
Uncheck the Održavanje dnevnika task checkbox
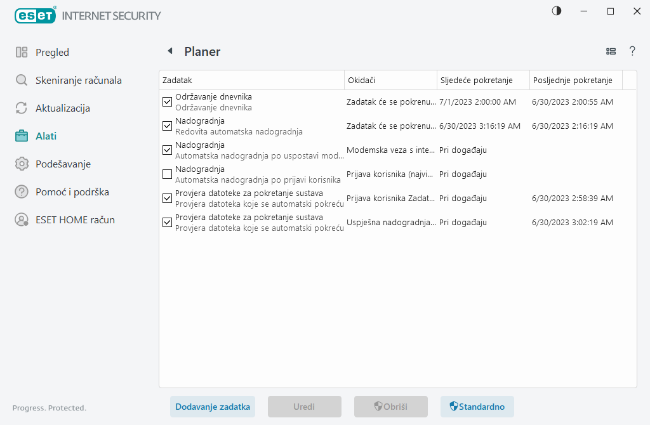[168, 101]
